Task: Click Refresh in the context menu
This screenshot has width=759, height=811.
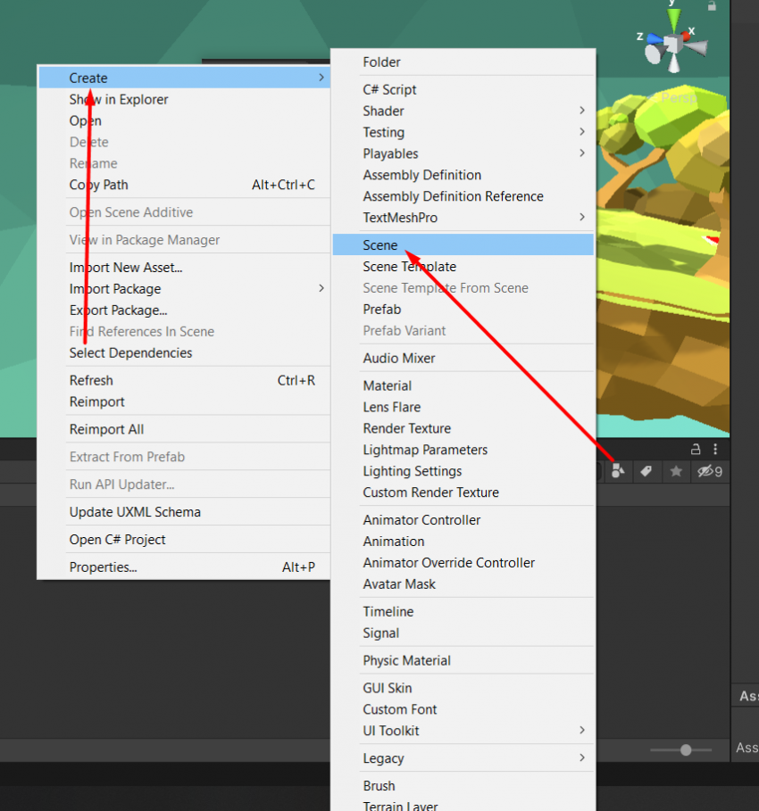Action: [91, 380]
